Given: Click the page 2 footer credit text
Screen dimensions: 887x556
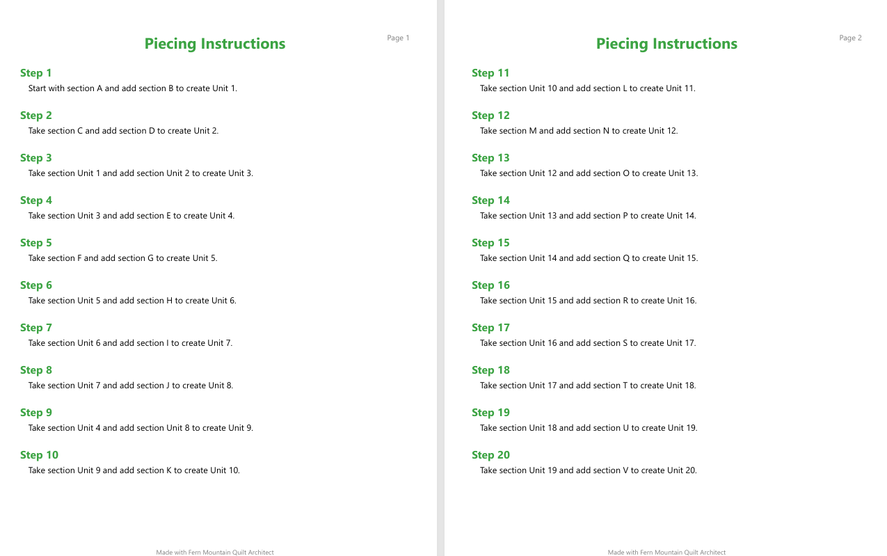Looking at the screenshot, I should (x=666, y=553).
